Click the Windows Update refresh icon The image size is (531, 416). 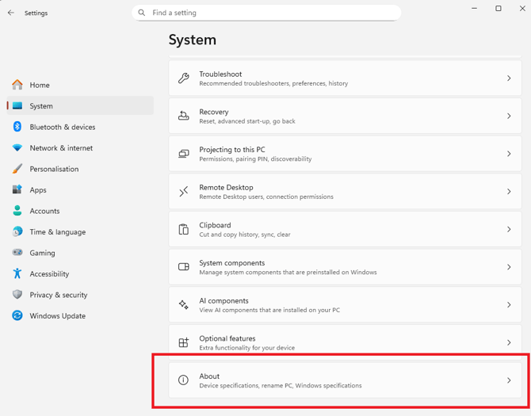(17, 315)
